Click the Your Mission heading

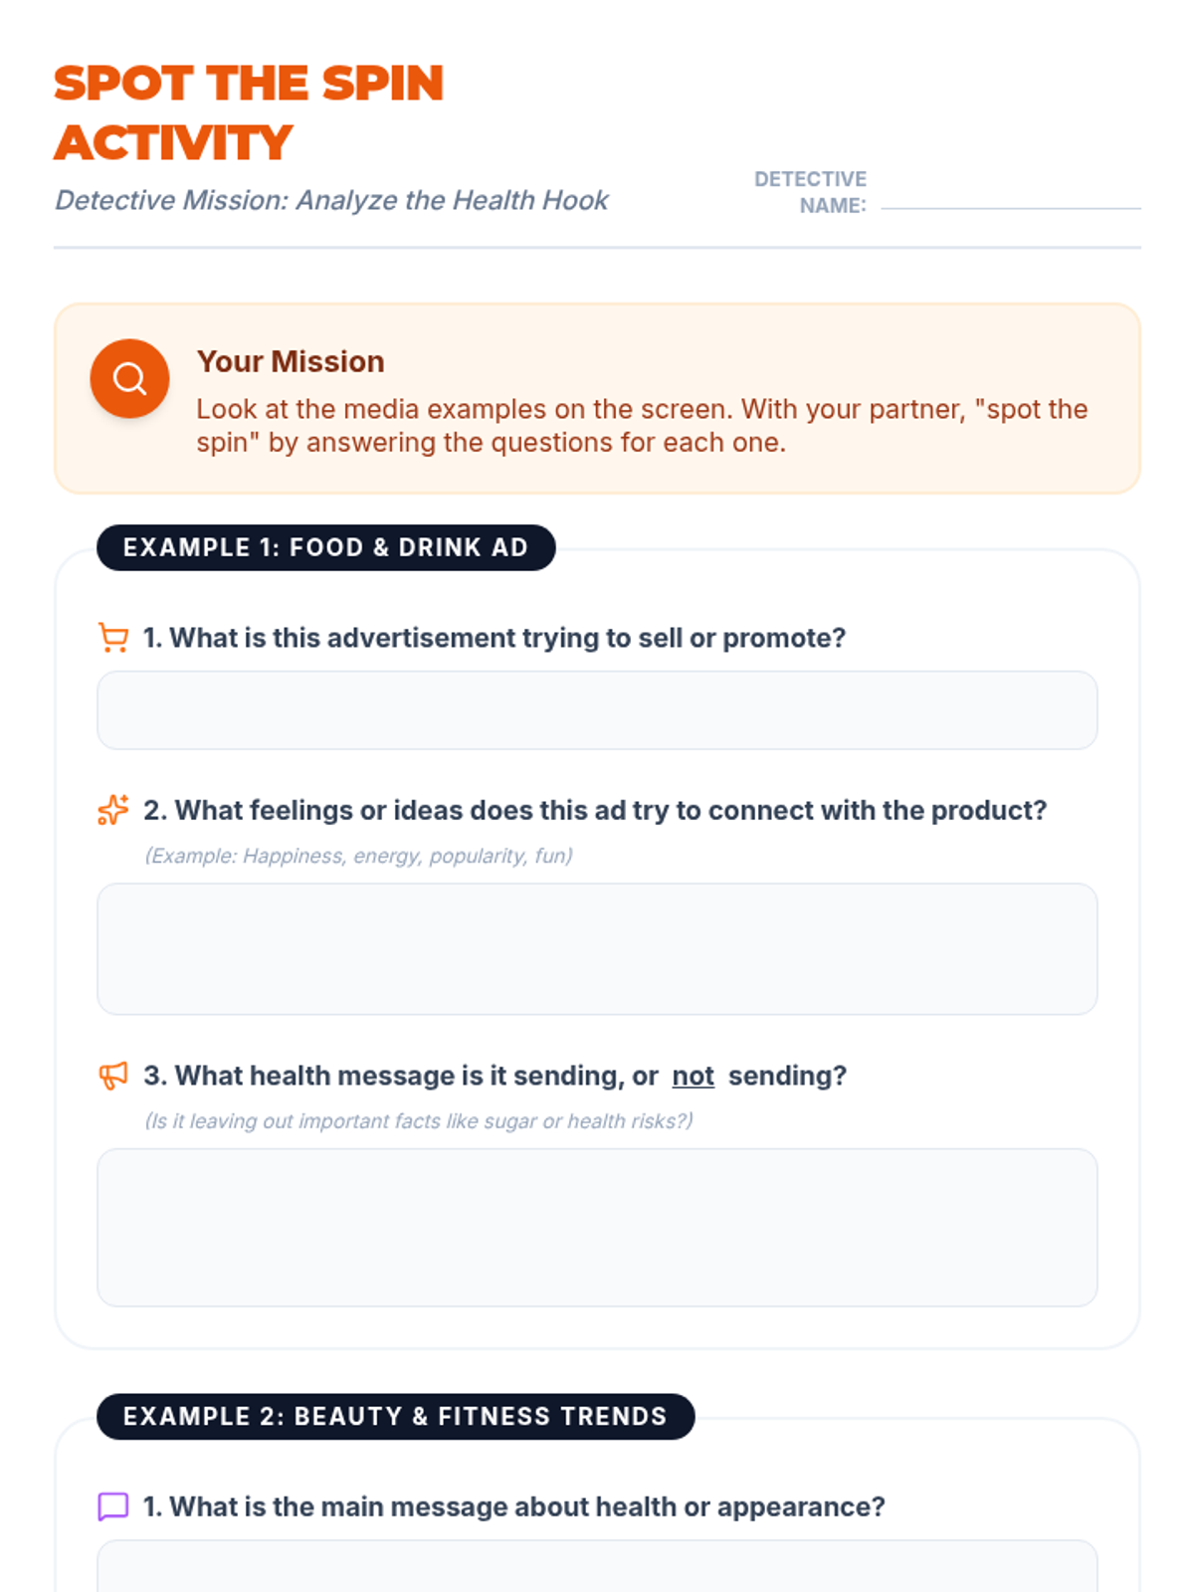pyautogui.click(x=291, y=361)
